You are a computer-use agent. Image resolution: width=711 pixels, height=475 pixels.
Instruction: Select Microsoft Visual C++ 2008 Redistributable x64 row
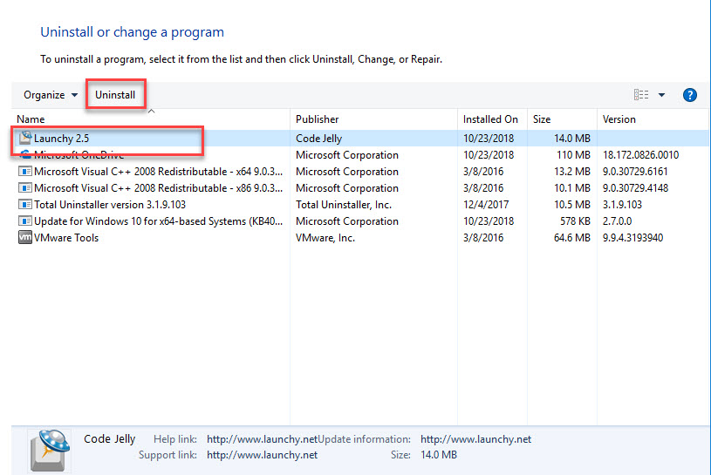pyautogui.click(x=360, y=171)
